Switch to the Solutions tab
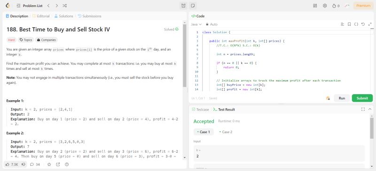 63,16
